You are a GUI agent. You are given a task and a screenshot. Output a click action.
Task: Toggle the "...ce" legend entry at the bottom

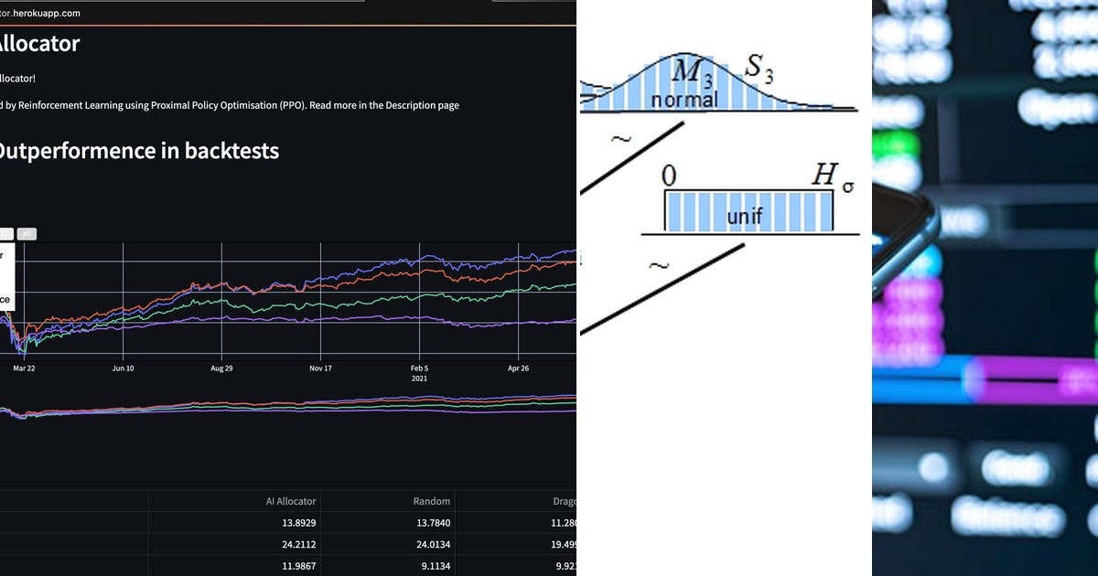tap(5, 300)
